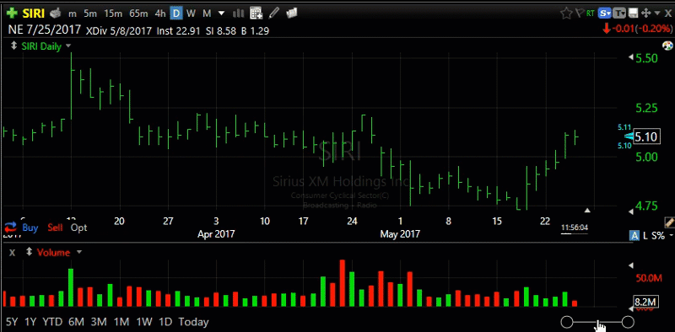Click the right handle of zoom slider
Screen dimensions: 675x332
[x=628, y=322]
